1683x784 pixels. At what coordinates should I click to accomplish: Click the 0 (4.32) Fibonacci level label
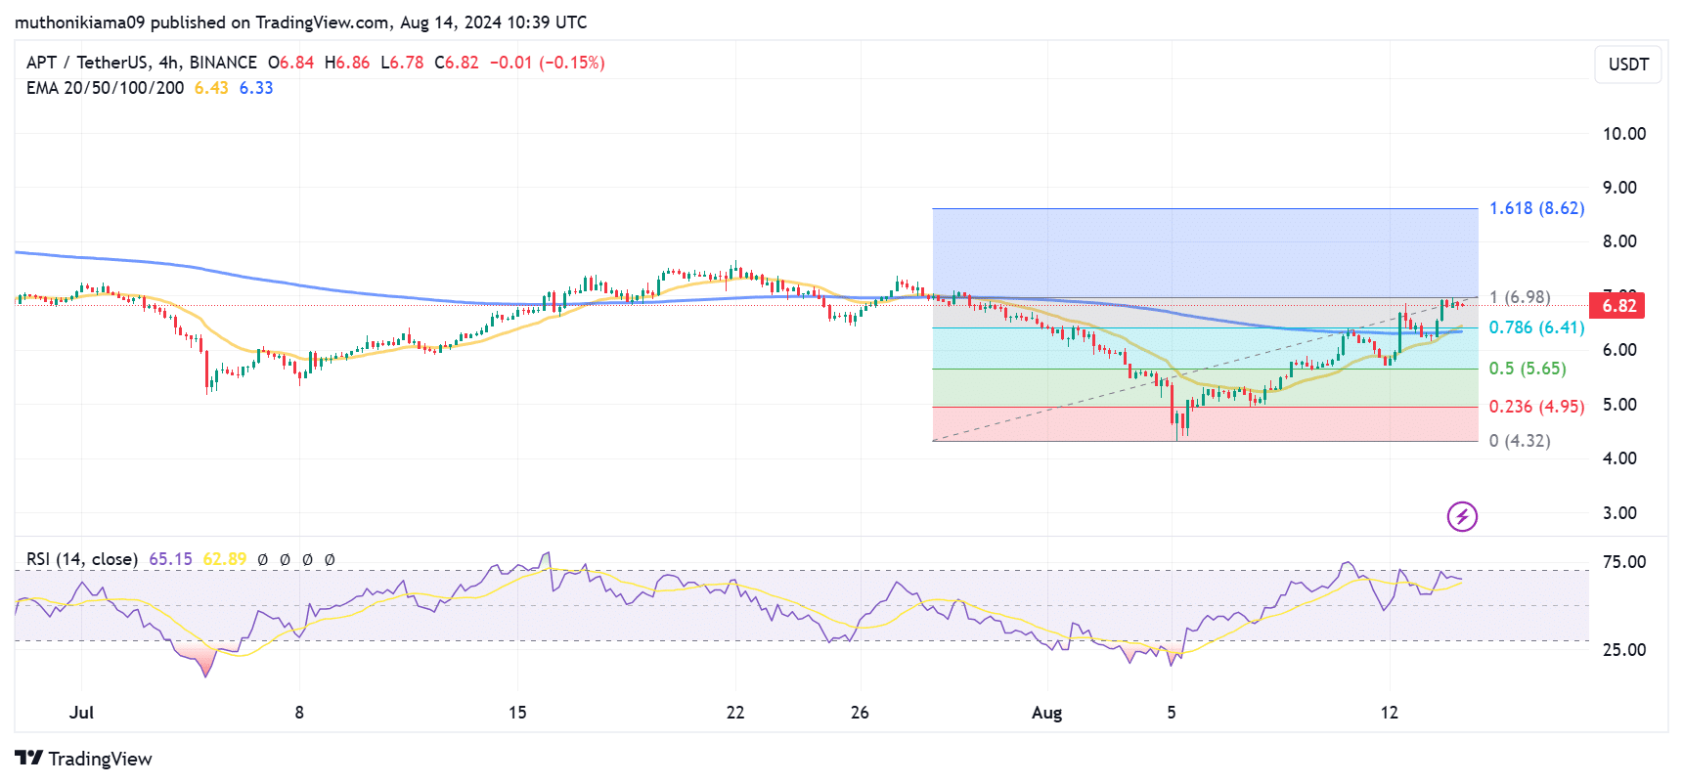pyautogui.click(x=1520, y=441)
